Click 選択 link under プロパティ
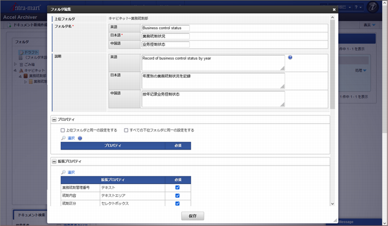The height and width of the screenshot is (226, 388). click(x=71, y=138)
